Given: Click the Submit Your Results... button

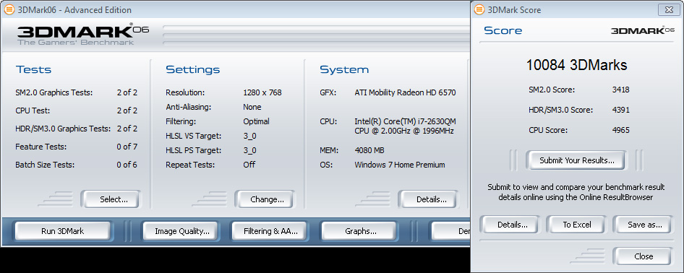Looking at the screenshot, I should click(577, 160).
